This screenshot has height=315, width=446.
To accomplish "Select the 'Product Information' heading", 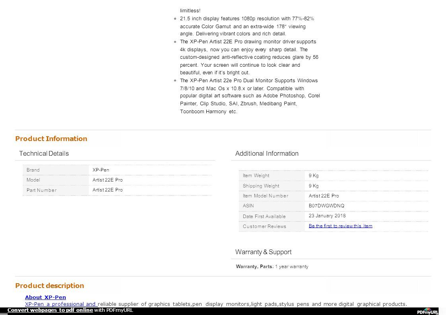I will pos(51,139).
